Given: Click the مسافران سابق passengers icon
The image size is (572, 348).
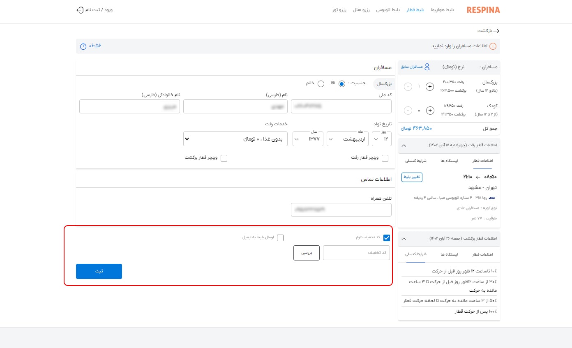Looking at the screenshot, I should [x=427, y=66].
